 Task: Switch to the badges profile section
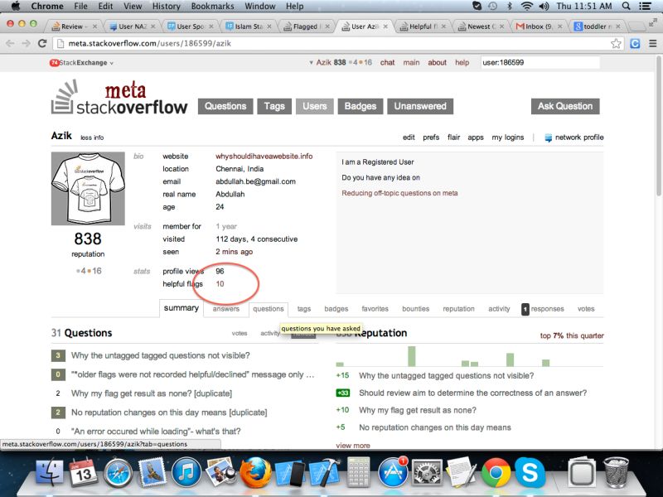tap(335, 308)
